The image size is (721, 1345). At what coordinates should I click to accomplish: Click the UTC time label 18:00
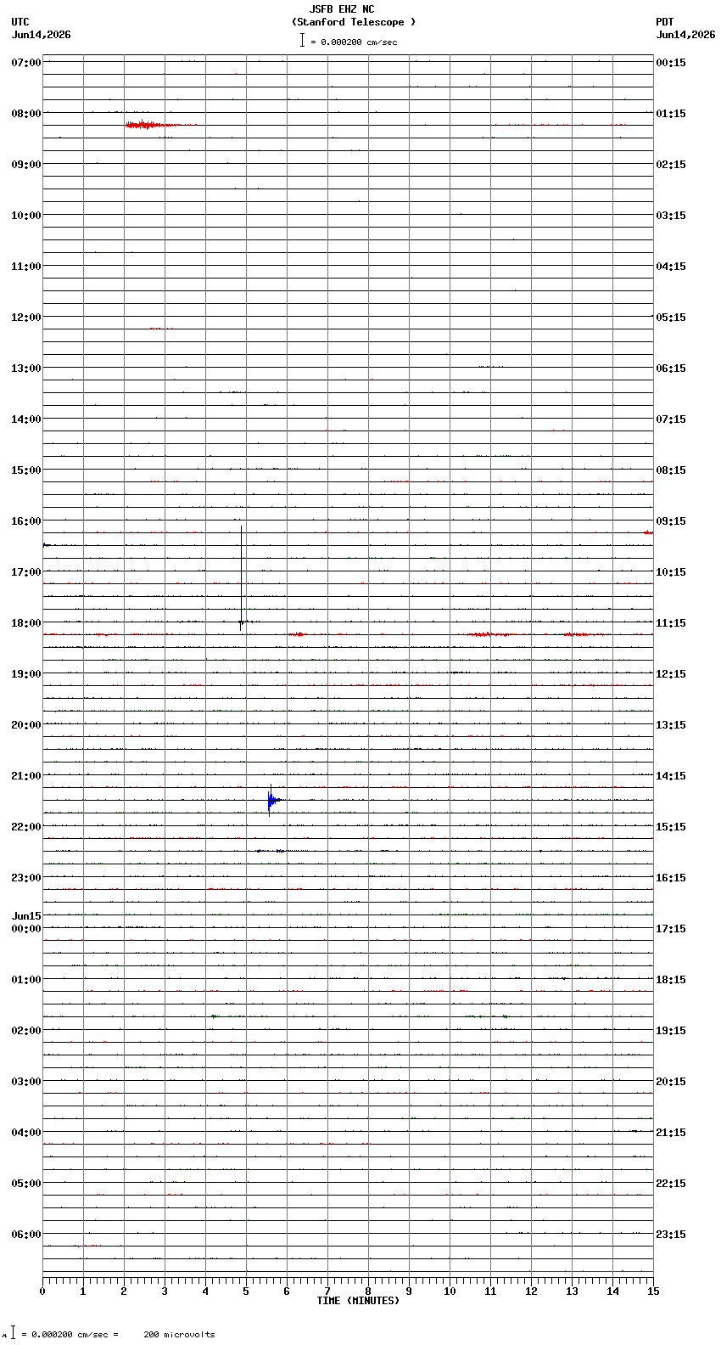point(26,623)
